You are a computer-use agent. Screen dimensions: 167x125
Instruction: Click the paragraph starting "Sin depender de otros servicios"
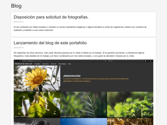coord(79,54)
